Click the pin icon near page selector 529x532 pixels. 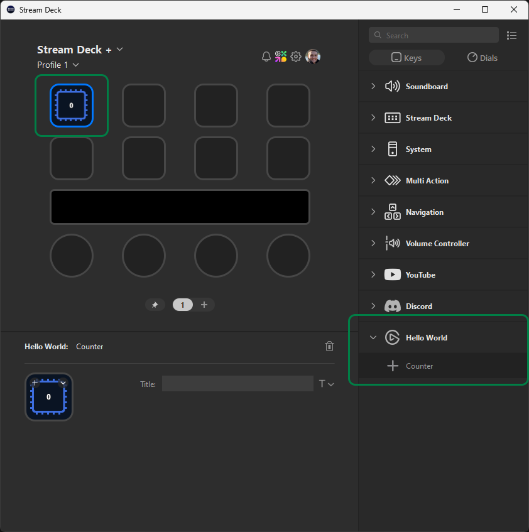(x=155, y=305)
